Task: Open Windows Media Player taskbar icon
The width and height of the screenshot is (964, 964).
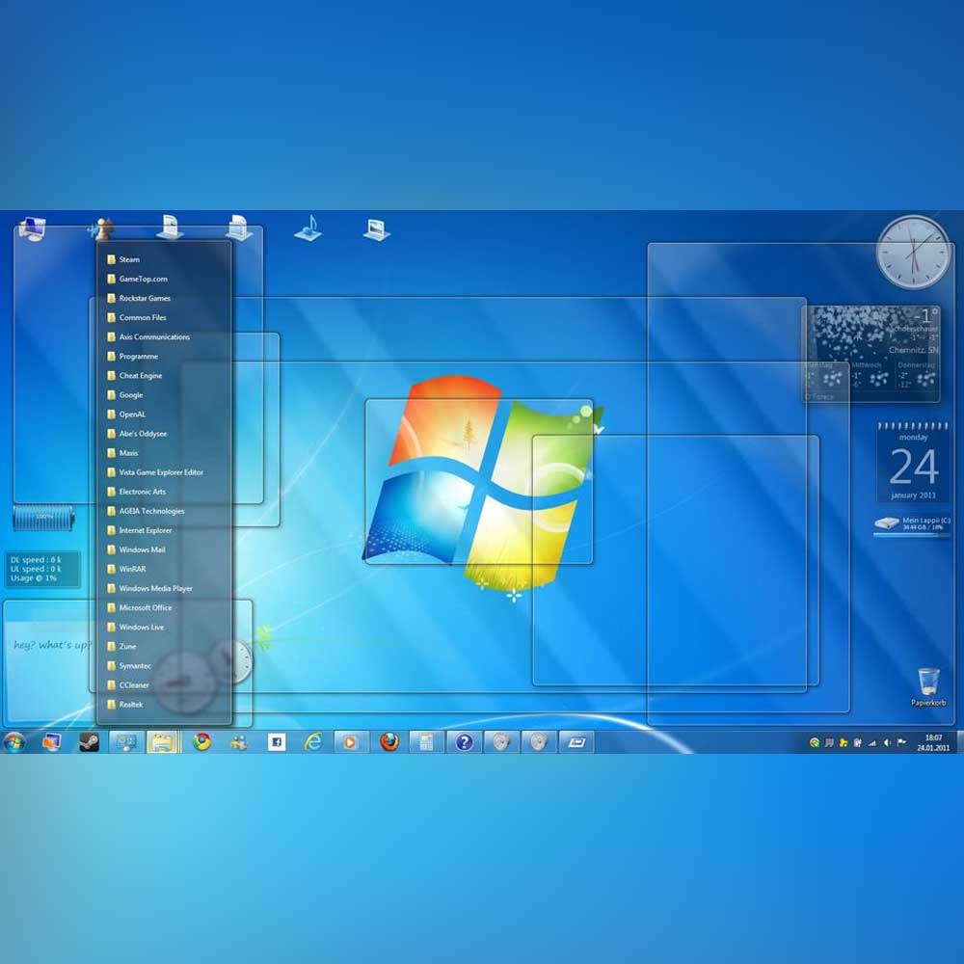Action: pyautogui.click(x=351, y=742)
